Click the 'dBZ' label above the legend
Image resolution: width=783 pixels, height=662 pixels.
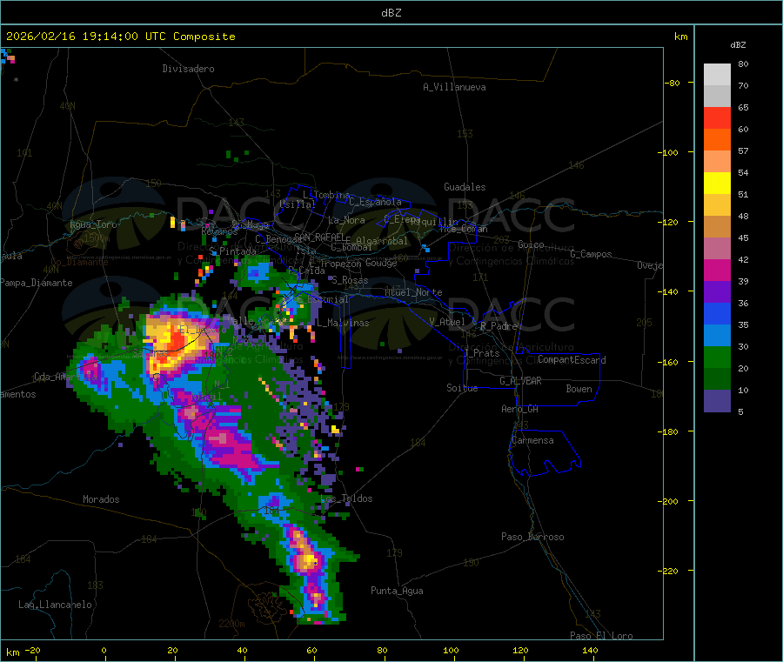click(x=738, y=45)
